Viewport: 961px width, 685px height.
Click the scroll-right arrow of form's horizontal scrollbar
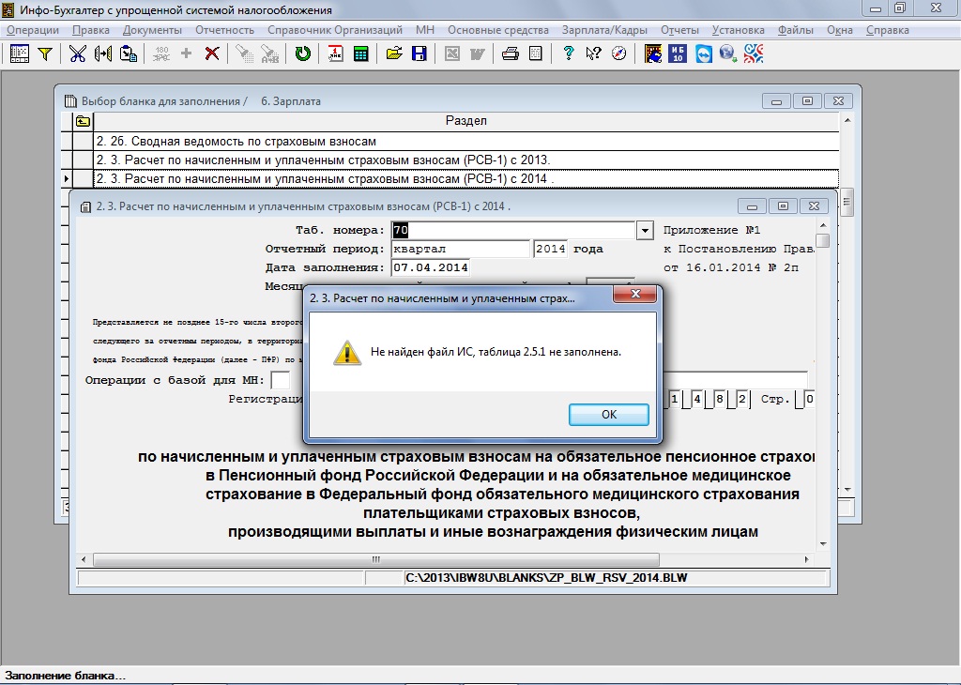coord(806,559)
